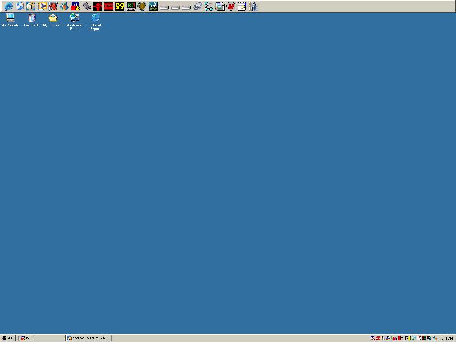Select the Recycle Bin desktop icon

(x=32, y=18)
